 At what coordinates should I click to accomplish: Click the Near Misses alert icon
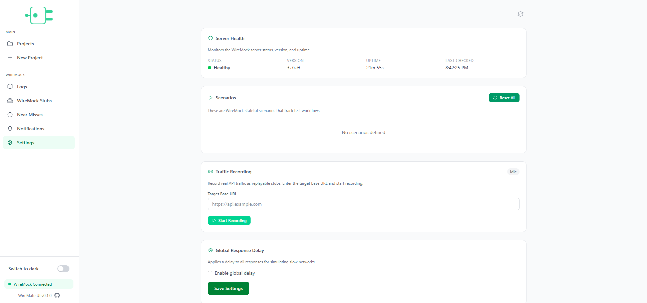click(10, 115)
